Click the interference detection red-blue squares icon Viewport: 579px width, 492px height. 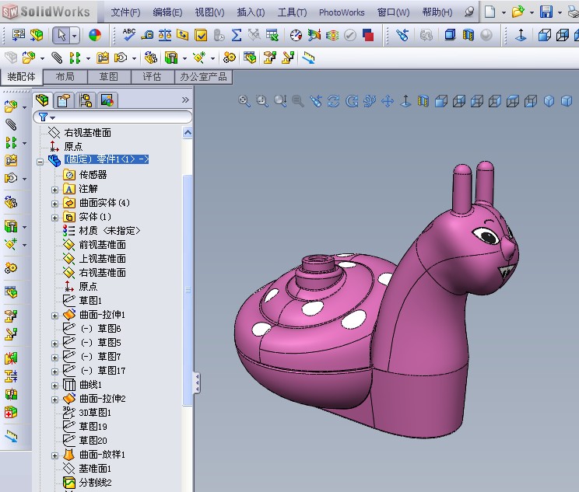pyautogui.click(x=368, y=35)
